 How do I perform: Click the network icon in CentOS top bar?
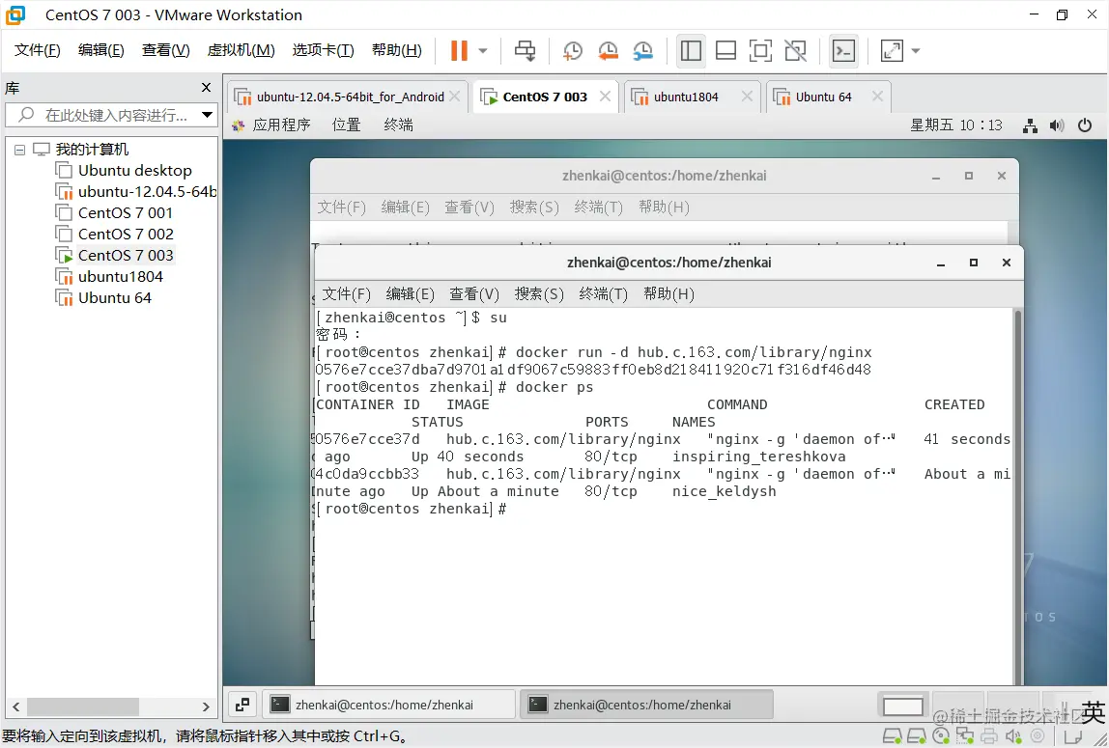(1030, 125)
